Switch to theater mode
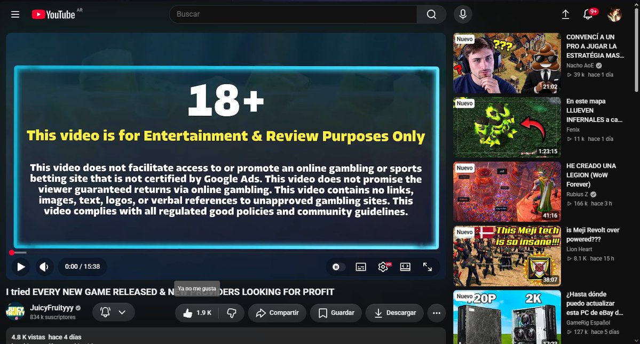Screen dimensions: 640x344 (x=405, y=267)
